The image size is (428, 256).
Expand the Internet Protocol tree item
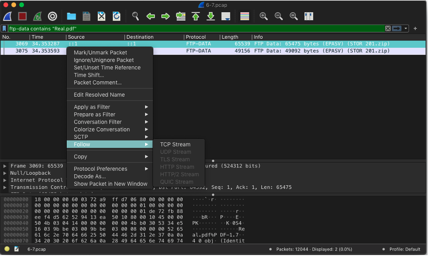(x=5, y=180)
